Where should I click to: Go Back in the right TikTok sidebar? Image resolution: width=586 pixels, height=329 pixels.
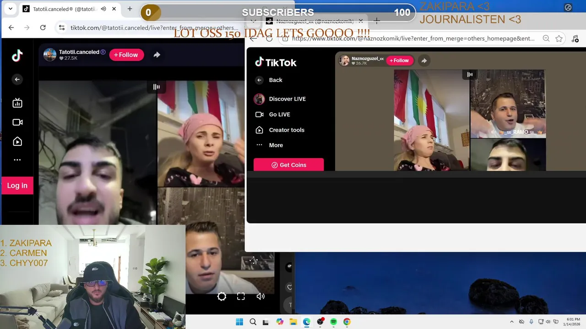pos(269,80)
